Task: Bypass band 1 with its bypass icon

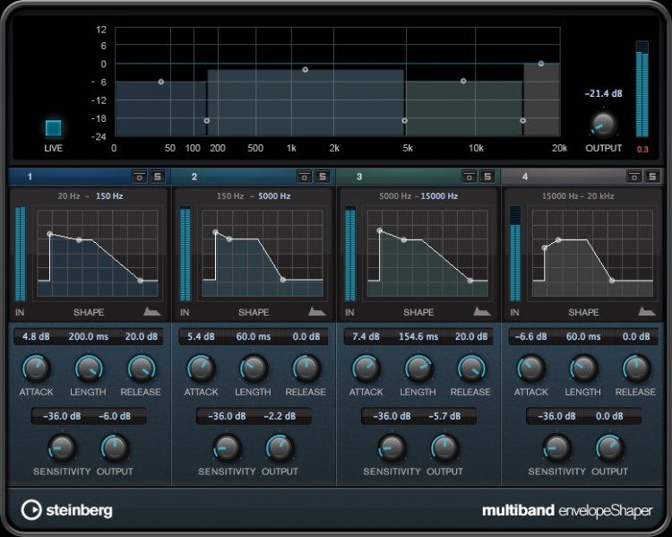Action: point(139,177)
